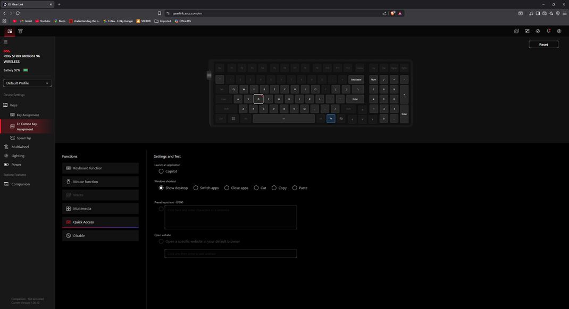Select Multimedia in Functions list

pos(100,209)
